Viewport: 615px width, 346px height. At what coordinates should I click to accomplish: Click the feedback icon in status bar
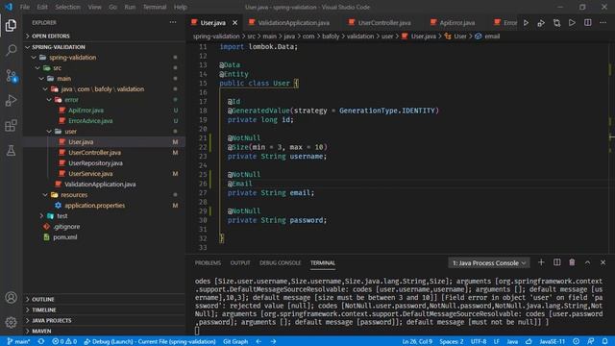click(x=591, y=341)
